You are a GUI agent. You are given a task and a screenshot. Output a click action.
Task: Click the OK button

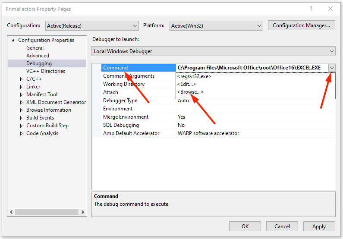[x=245, y=226]
